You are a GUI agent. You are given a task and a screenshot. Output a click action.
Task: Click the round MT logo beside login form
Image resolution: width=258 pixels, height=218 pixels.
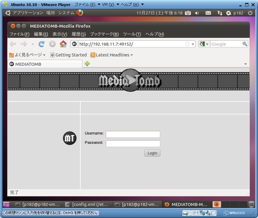70,138
